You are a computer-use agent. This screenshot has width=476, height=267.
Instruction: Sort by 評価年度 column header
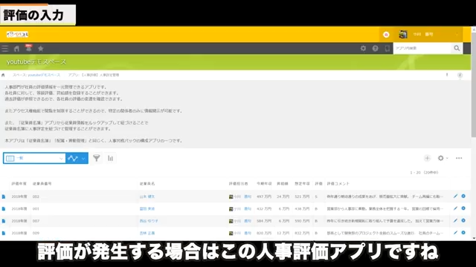click(x=19, y=184)
